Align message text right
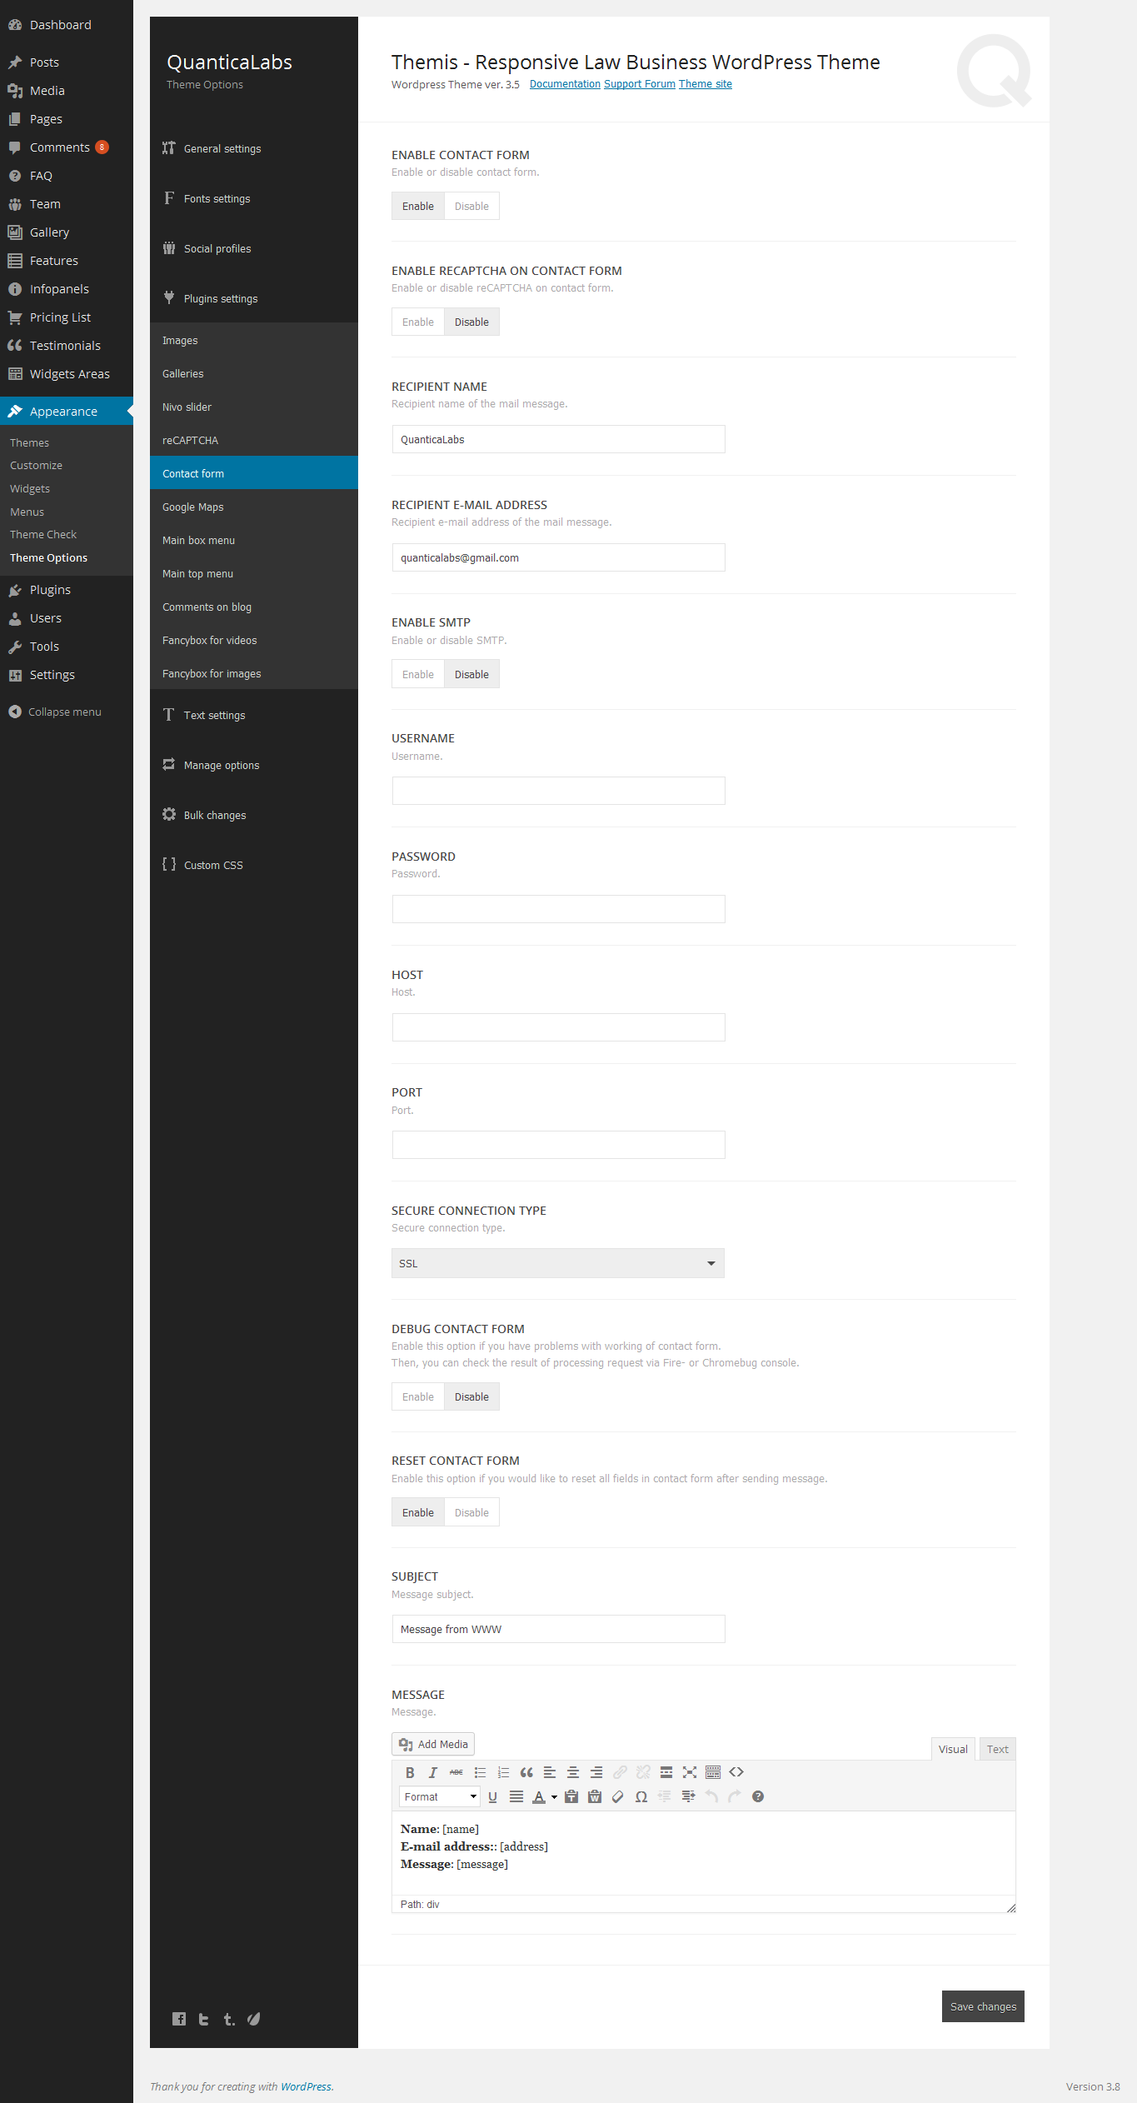 coord(596,1772)
